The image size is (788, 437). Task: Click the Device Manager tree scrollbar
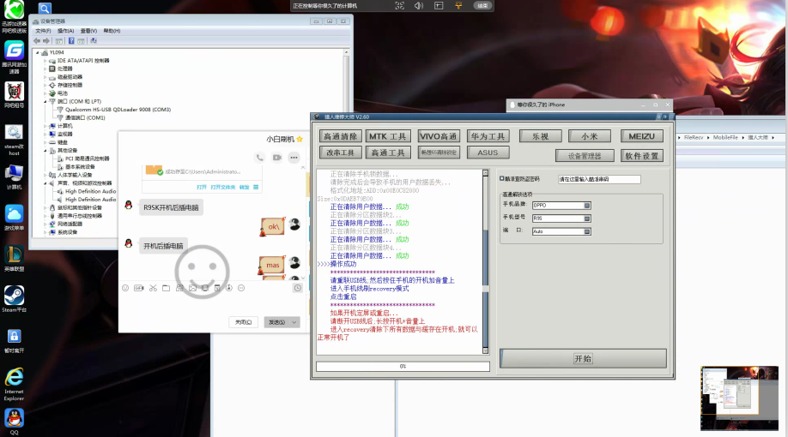[x=346, y=143]
